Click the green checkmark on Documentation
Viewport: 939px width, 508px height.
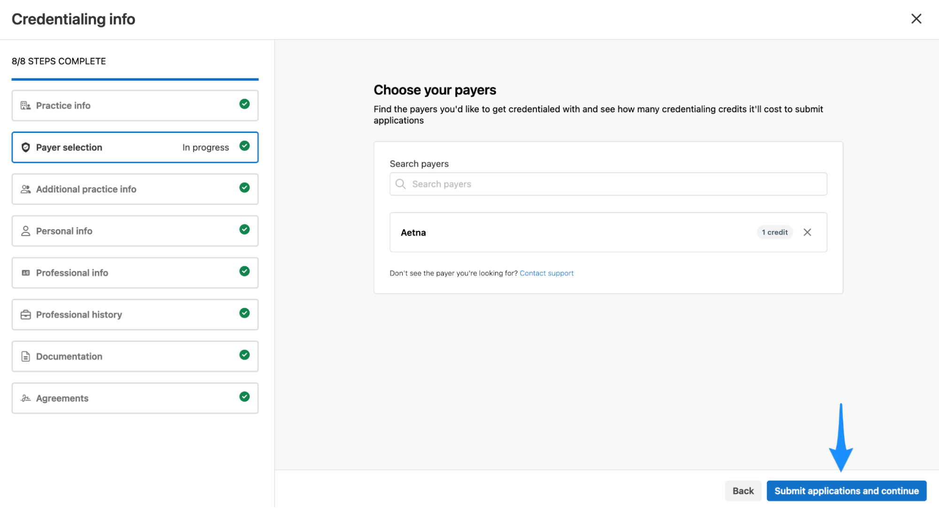(x=244, y=355)
